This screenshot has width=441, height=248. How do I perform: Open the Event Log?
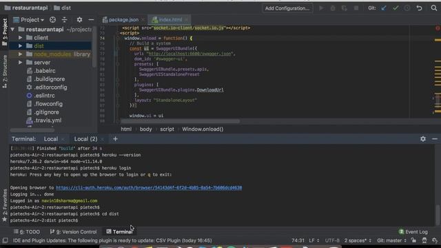[x=413, y=231]
